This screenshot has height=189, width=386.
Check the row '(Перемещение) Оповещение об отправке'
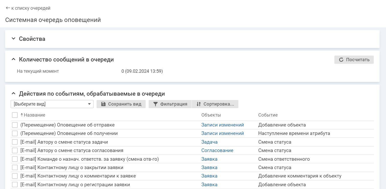pos(15,125)
